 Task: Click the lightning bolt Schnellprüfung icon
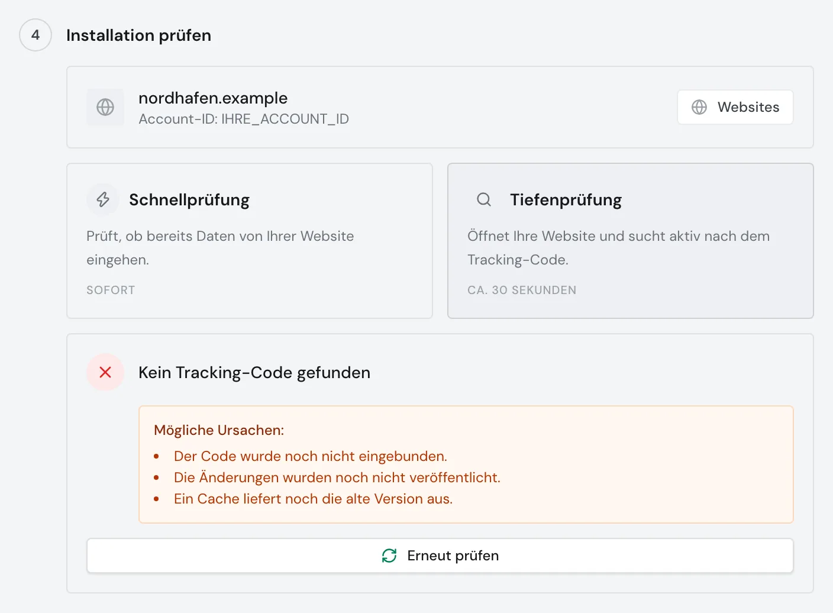[103, 199]
